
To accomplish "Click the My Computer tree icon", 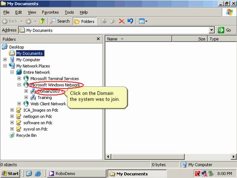I will pyautogui.click(x=12, y=59).
